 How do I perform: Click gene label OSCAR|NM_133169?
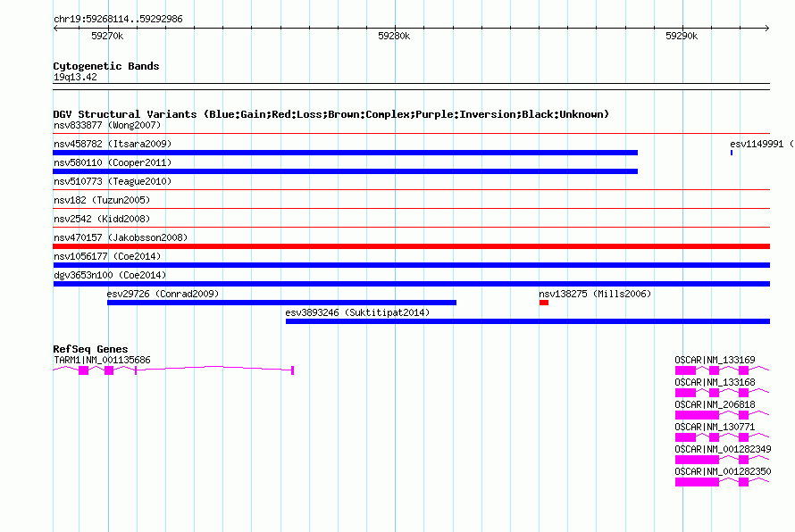(715, 361)
